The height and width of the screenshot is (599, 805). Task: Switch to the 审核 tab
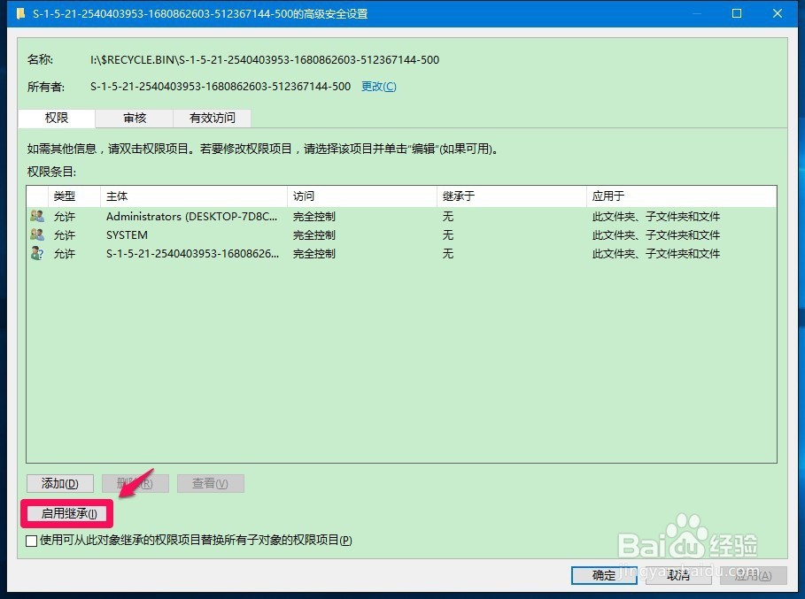pos(134,118)
